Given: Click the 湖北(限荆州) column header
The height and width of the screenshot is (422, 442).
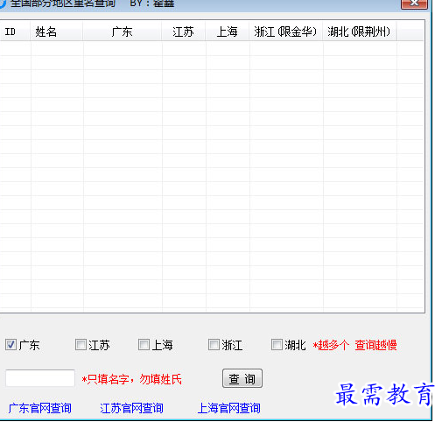Looking at the screenshot, I should [x=360, y=32].
